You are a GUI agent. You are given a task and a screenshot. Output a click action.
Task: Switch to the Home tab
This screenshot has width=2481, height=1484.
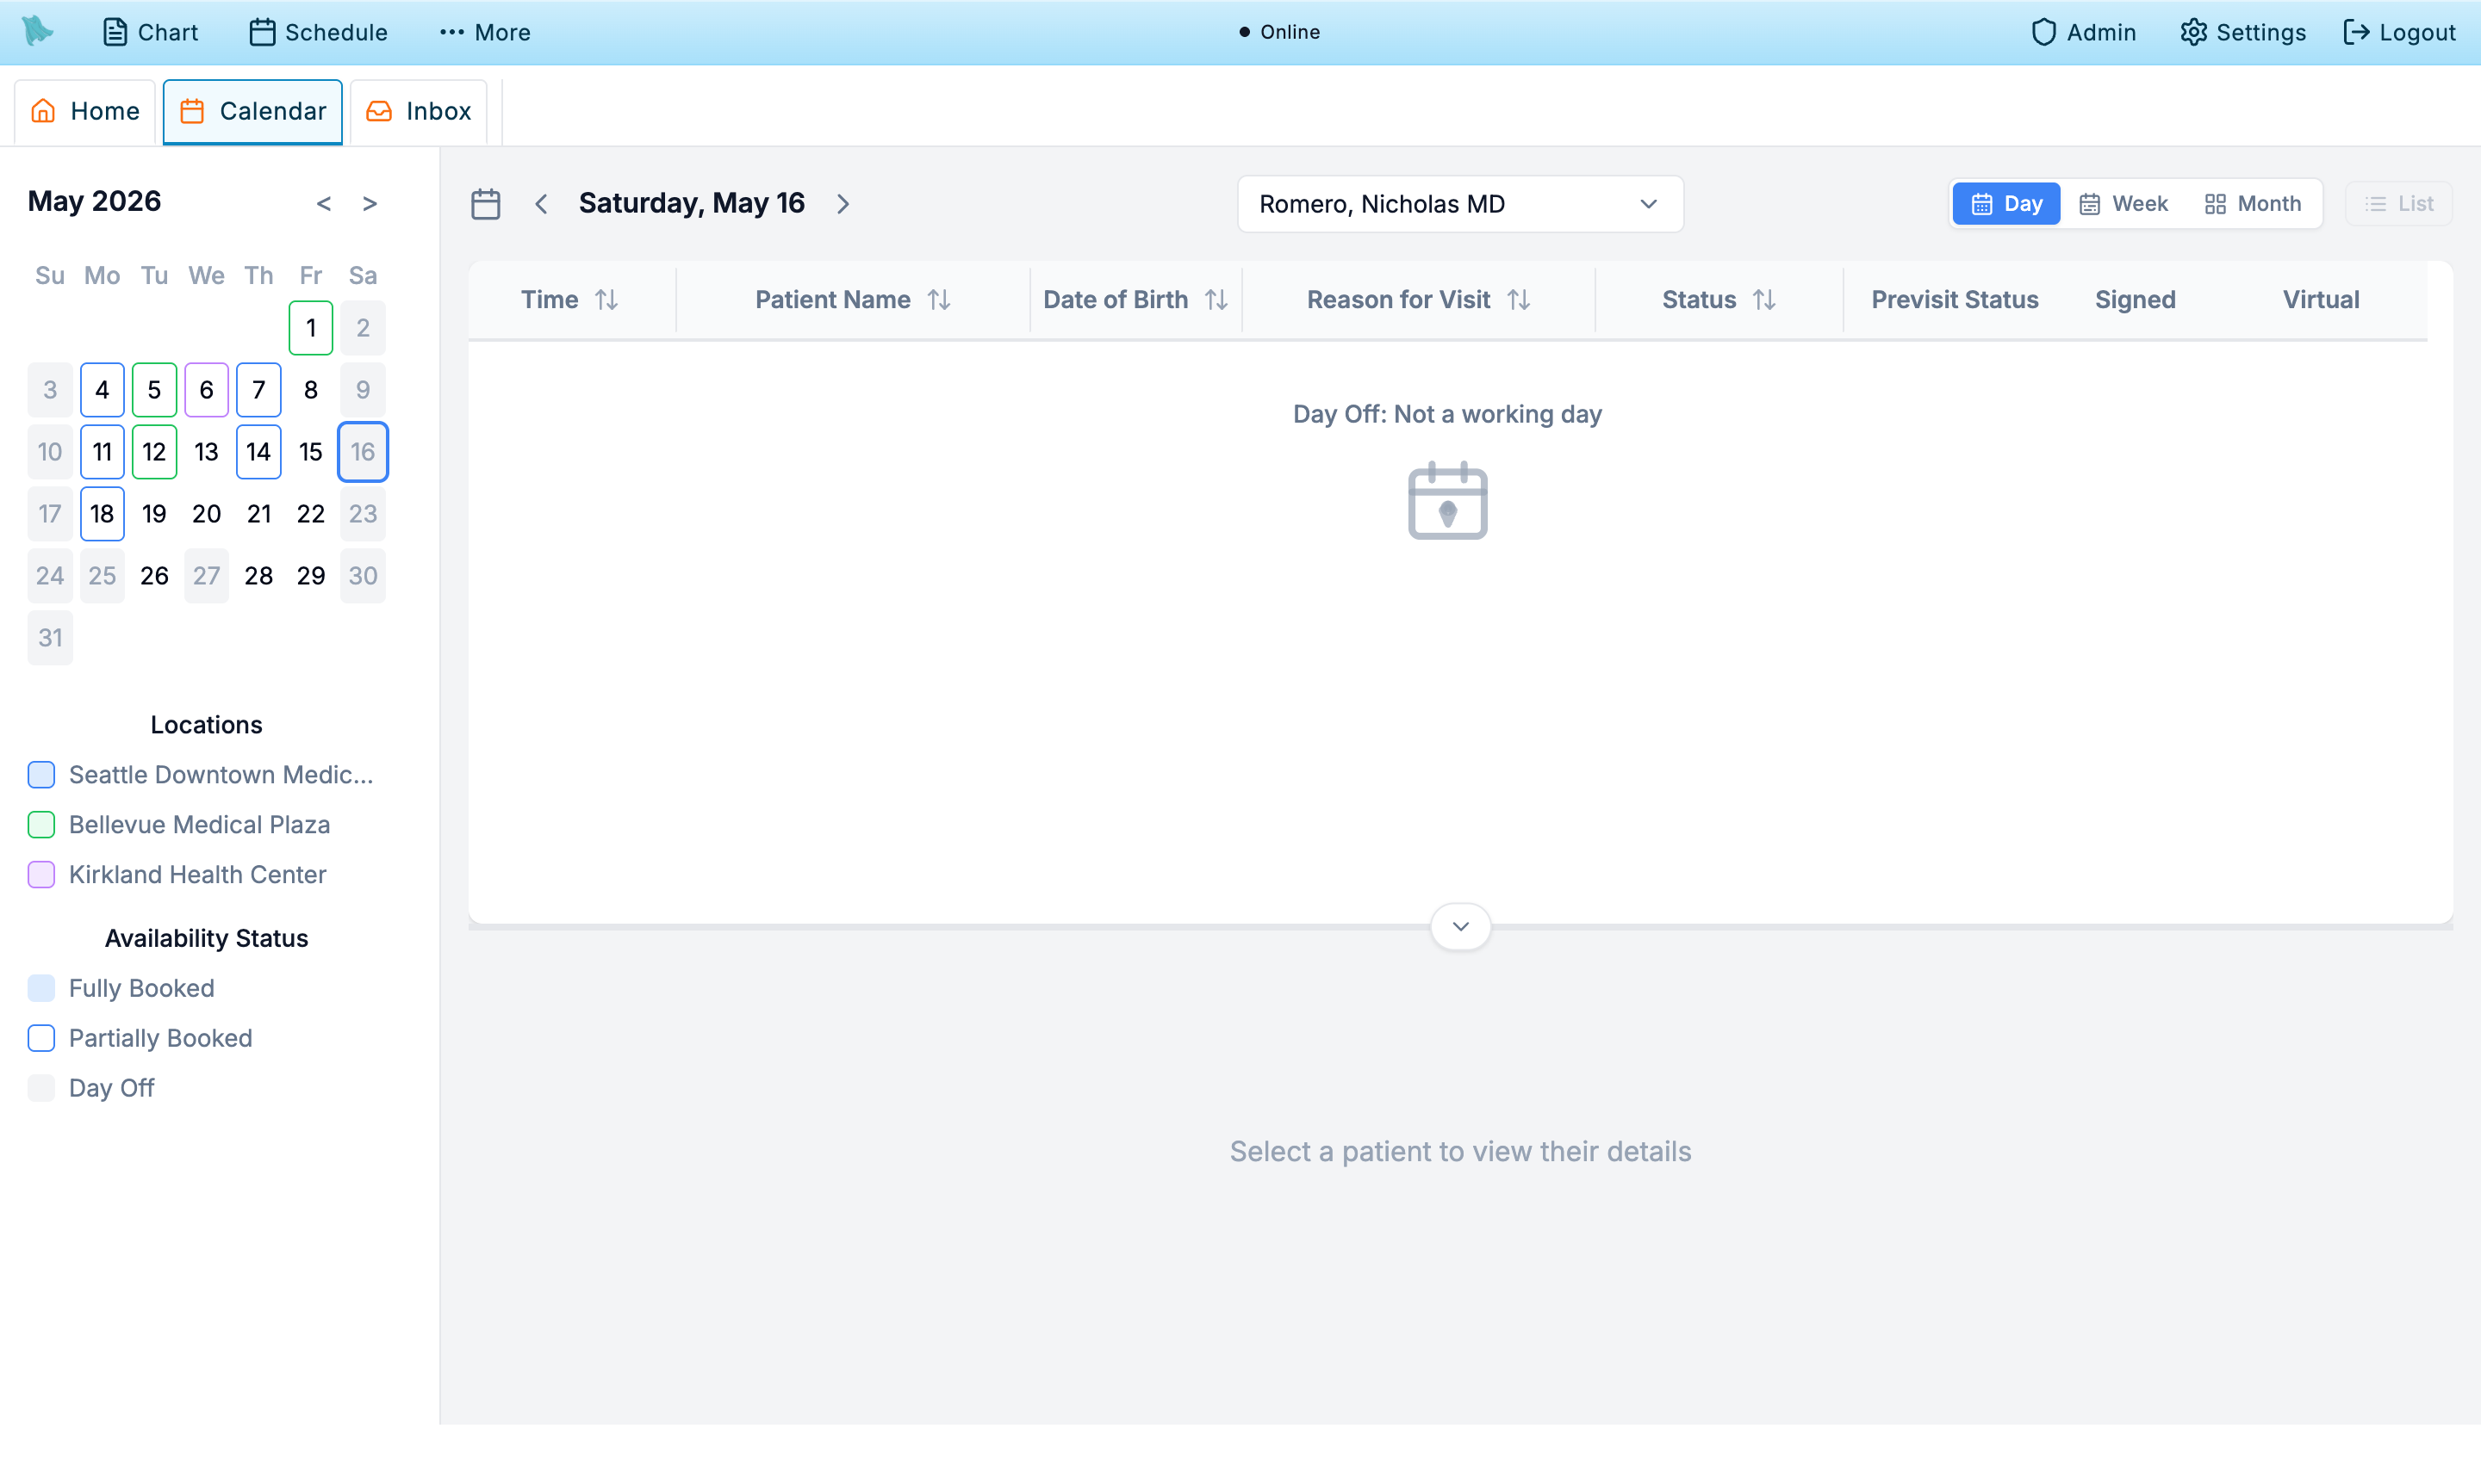(x=85, y=111)
